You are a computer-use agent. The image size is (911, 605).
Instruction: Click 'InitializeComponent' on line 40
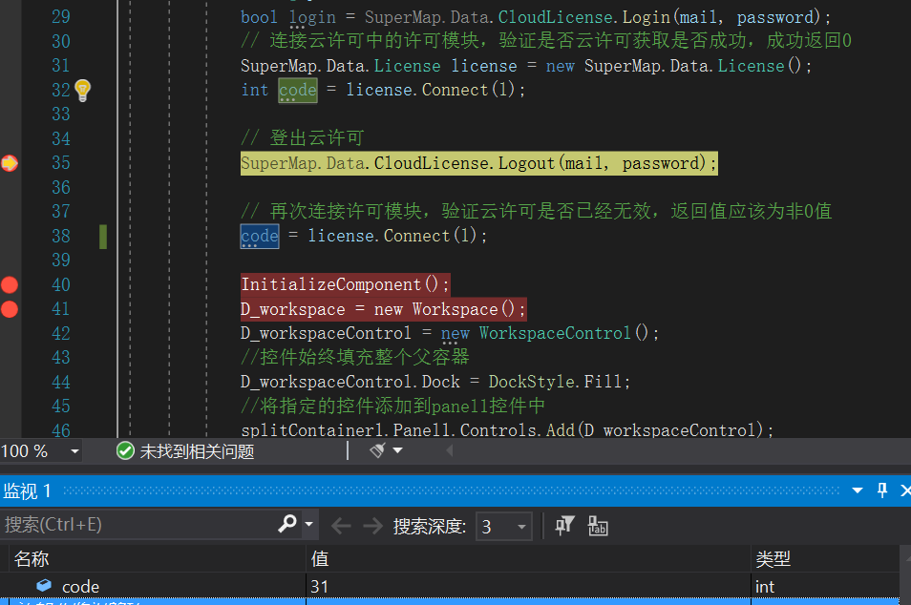(x=331, y=284)
